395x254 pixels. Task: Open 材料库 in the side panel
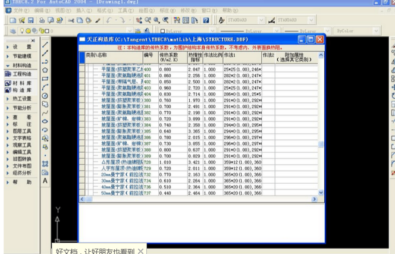pyautogui.click(x=19, y=83)
